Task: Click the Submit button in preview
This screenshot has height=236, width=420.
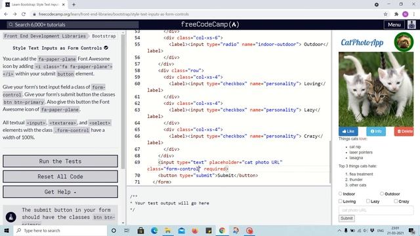Action: pyautogui.click(x=346, y=218)
